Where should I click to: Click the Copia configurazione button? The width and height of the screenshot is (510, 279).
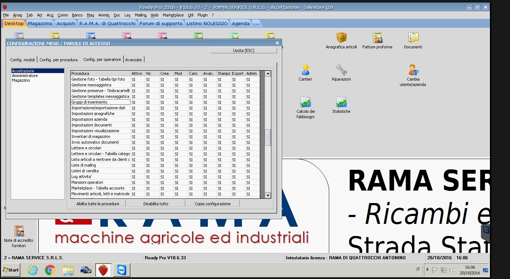[213, 204]
